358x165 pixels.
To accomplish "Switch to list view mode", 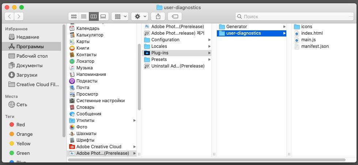I will click(84, 16).
